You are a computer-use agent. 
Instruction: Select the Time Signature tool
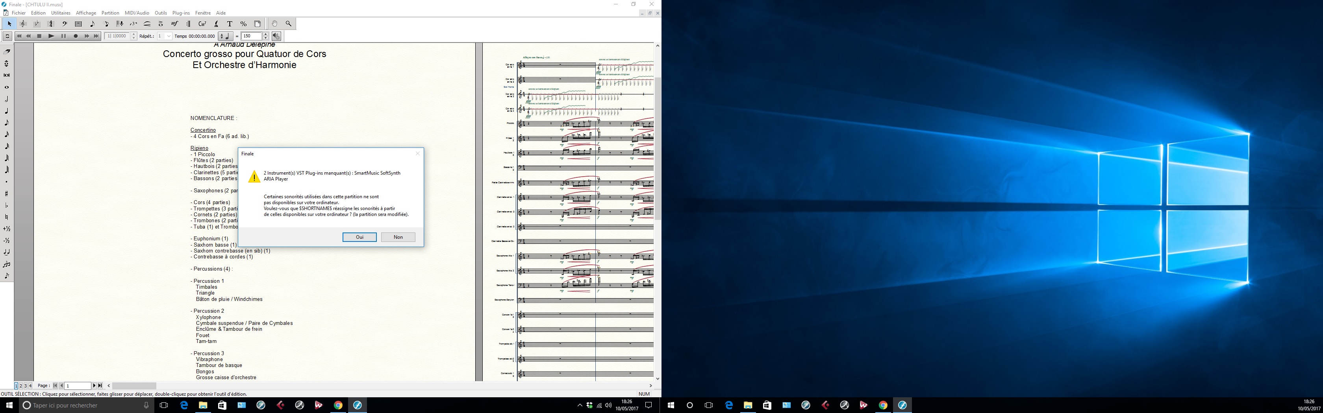(x=50, y=24)
